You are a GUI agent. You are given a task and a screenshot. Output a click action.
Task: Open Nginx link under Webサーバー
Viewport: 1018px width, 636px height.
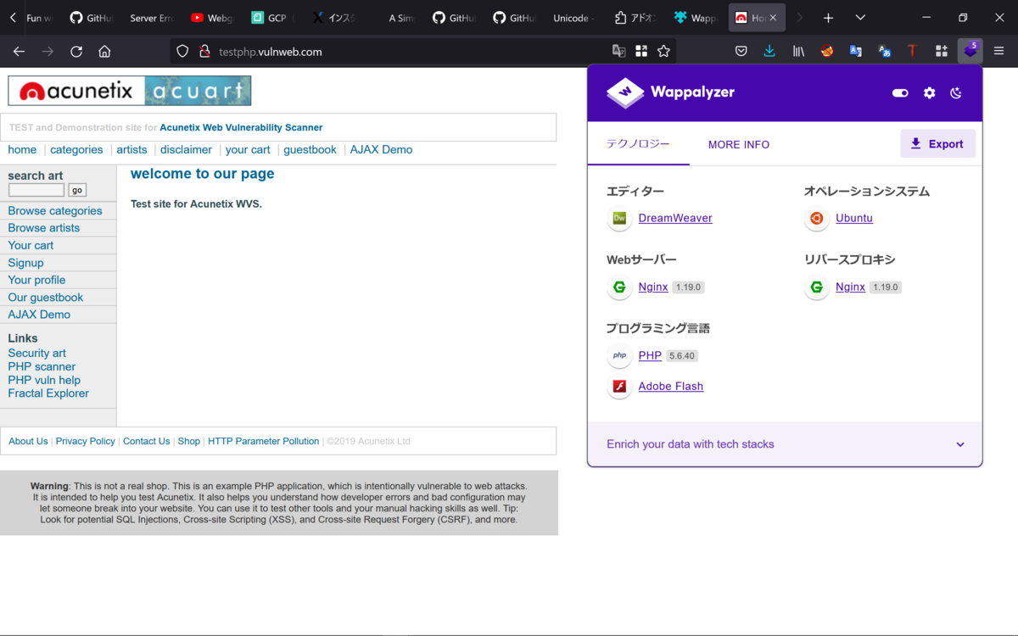[x=653, y=287]
